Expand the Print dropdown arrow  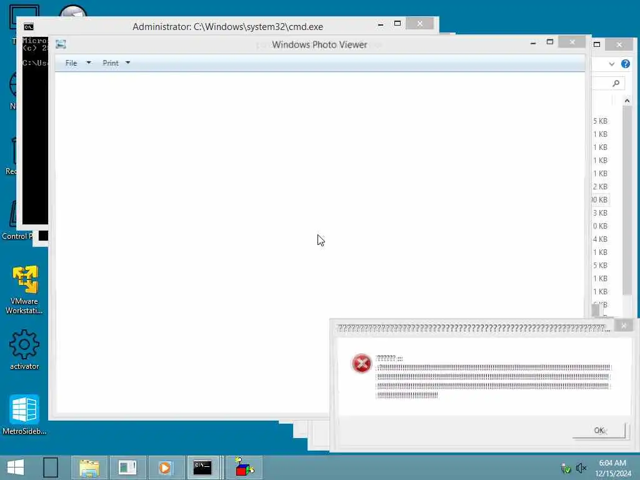[127, 63]
